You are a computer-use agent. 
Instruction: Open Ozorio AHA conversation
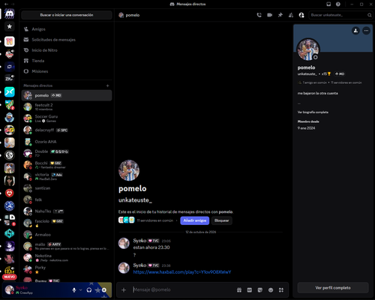[x=67, y=142]
